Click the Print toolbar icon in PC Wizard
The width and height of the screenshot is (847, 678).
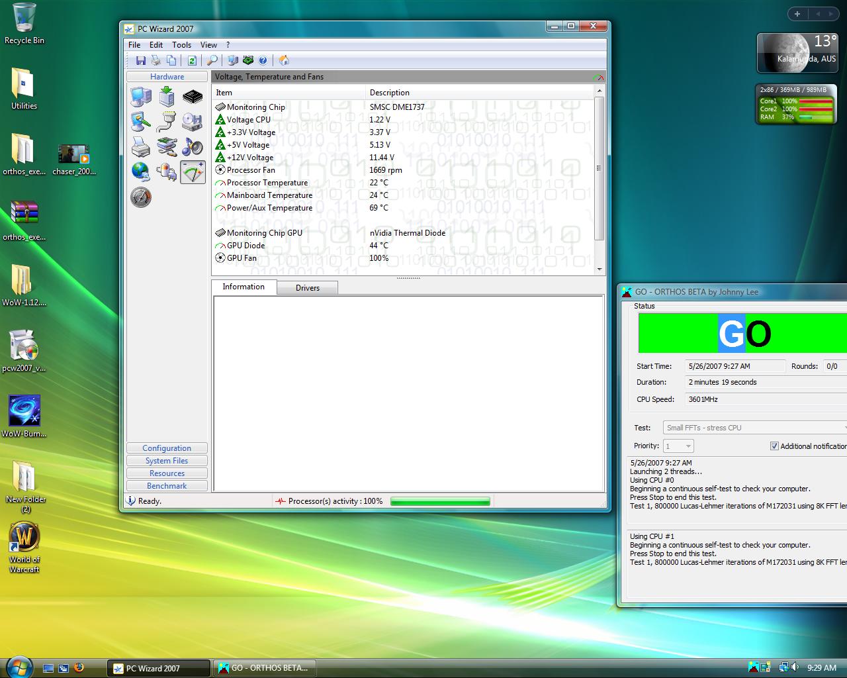[156, 60]
